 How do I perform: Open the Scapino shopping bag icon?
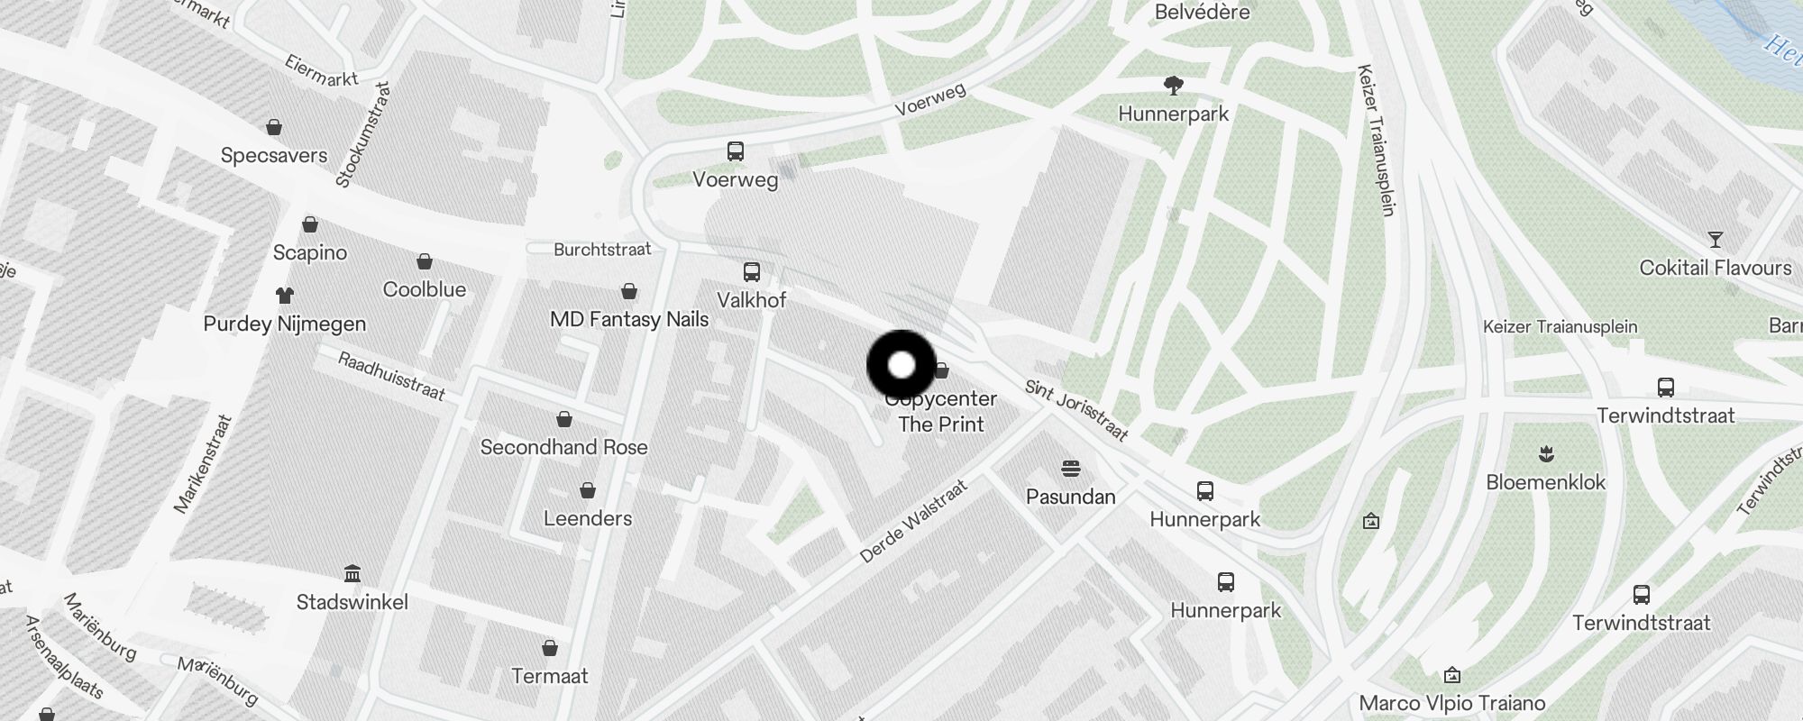pos(310,224)
